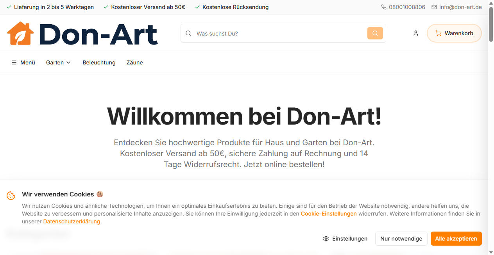
Task: Click the phone icon next to 08001008806
Action: 383,7
